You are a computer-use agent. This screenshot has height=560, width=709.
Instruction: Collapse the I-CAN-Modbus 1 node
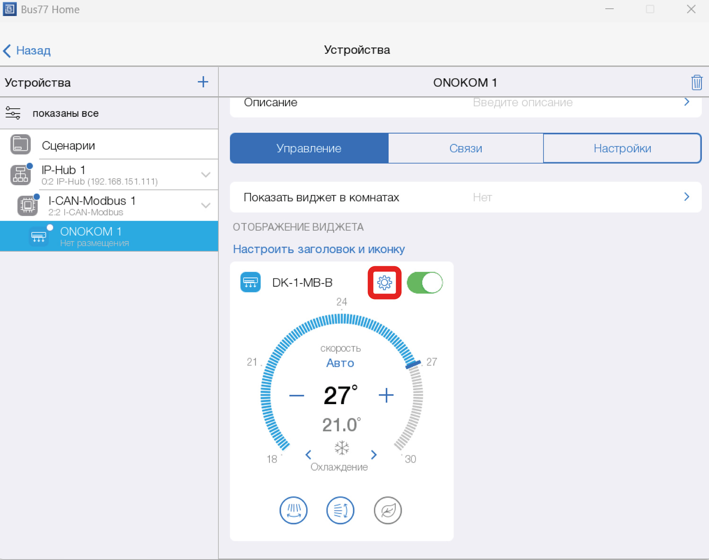[206, 206]
